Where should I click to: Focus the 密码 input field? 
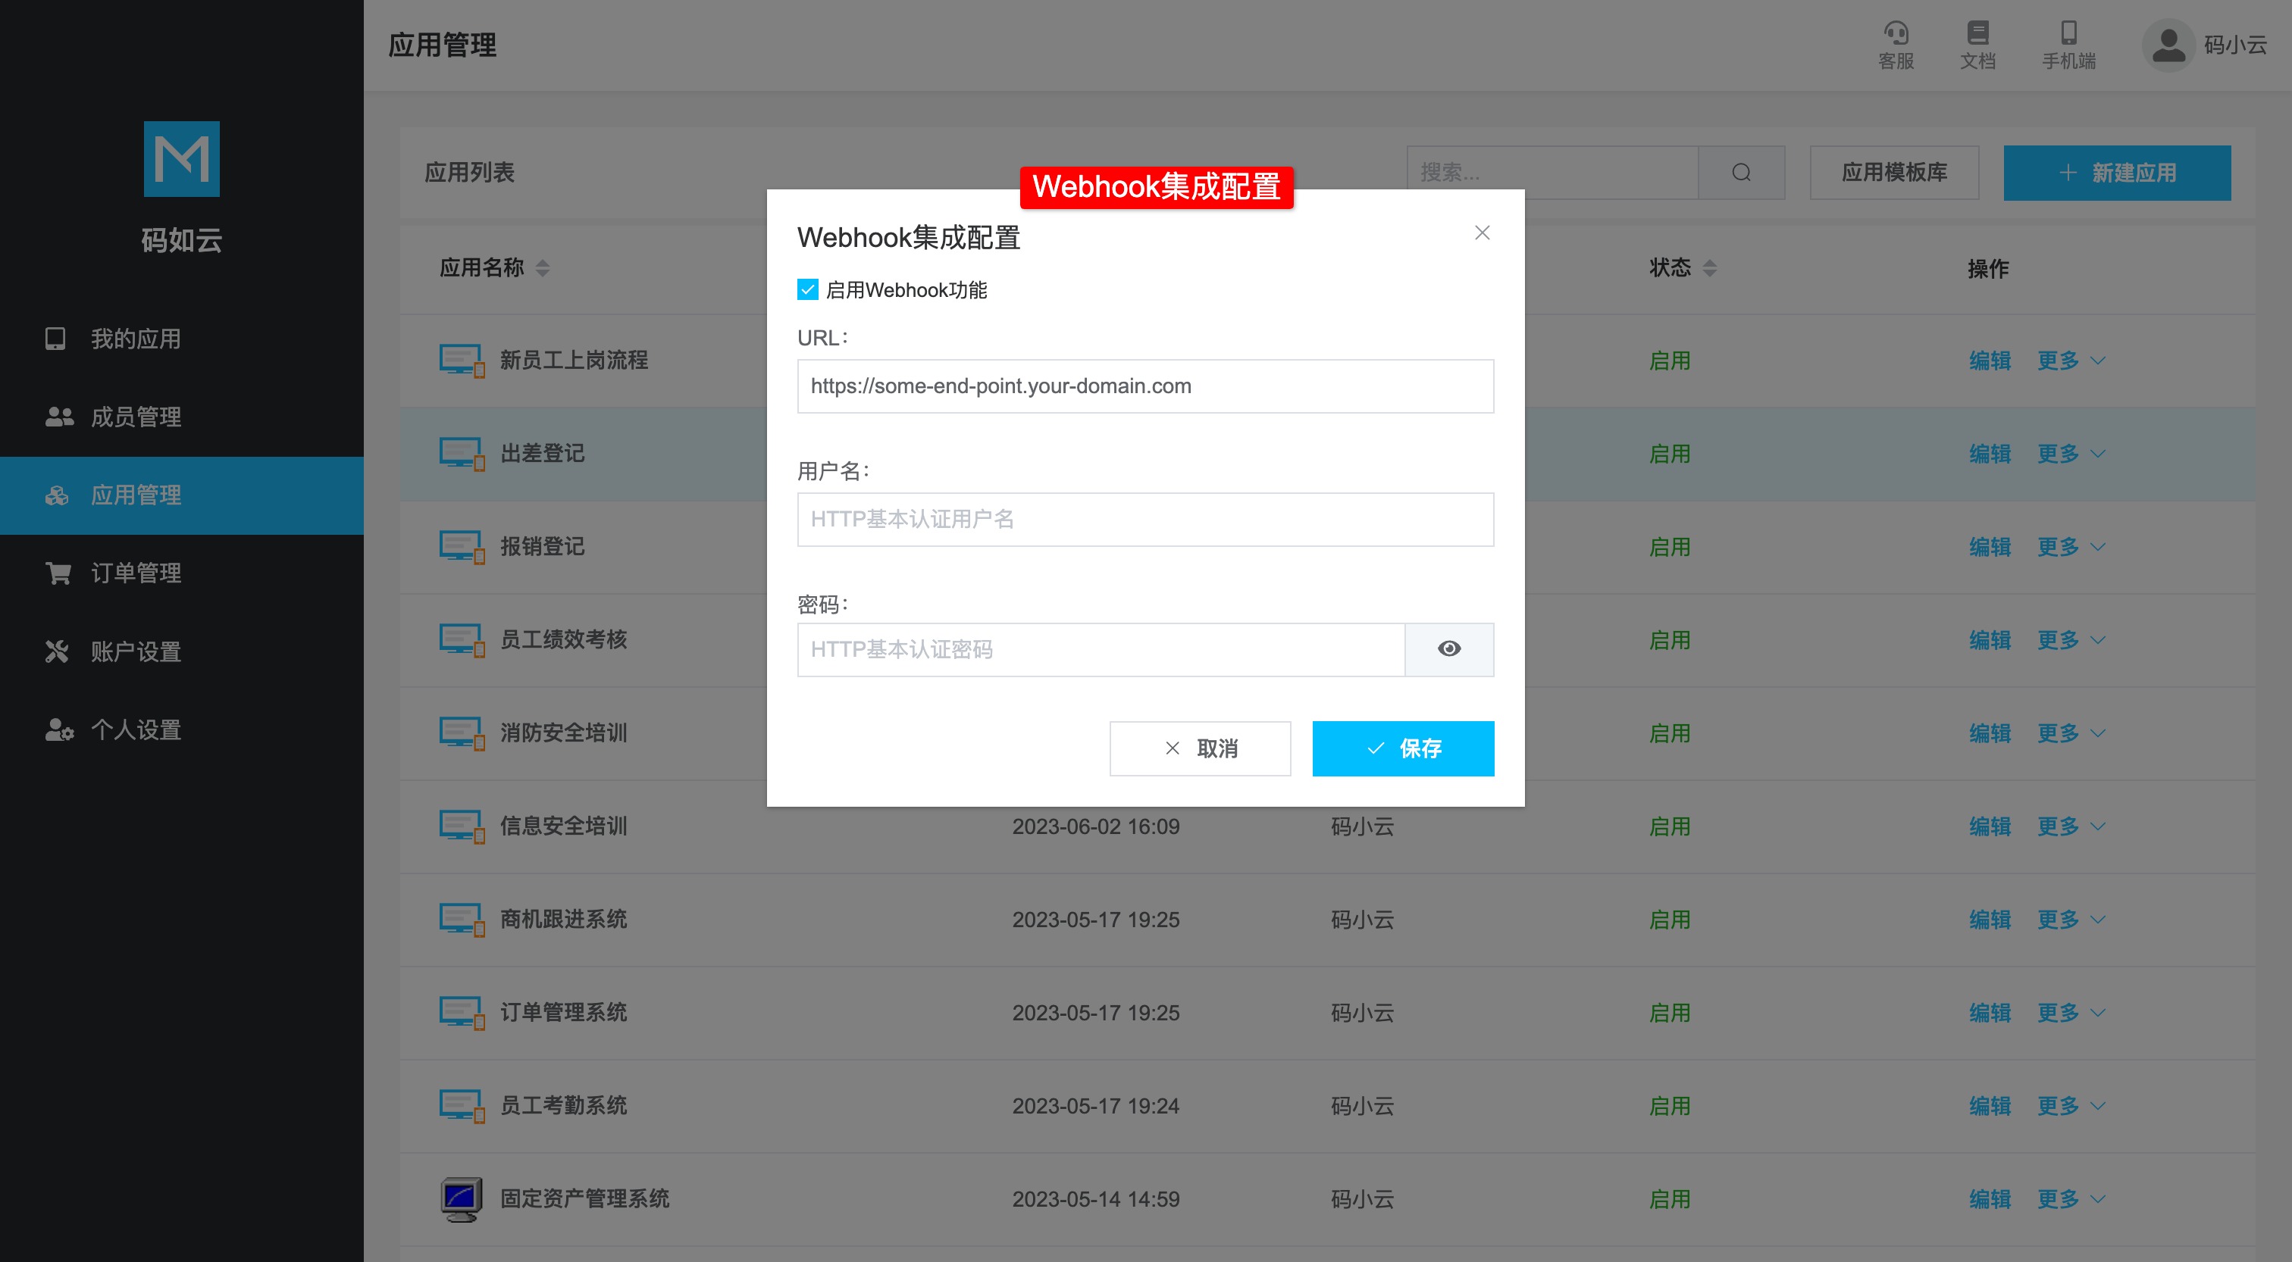pyautogui.click(x=1101, y=649)
